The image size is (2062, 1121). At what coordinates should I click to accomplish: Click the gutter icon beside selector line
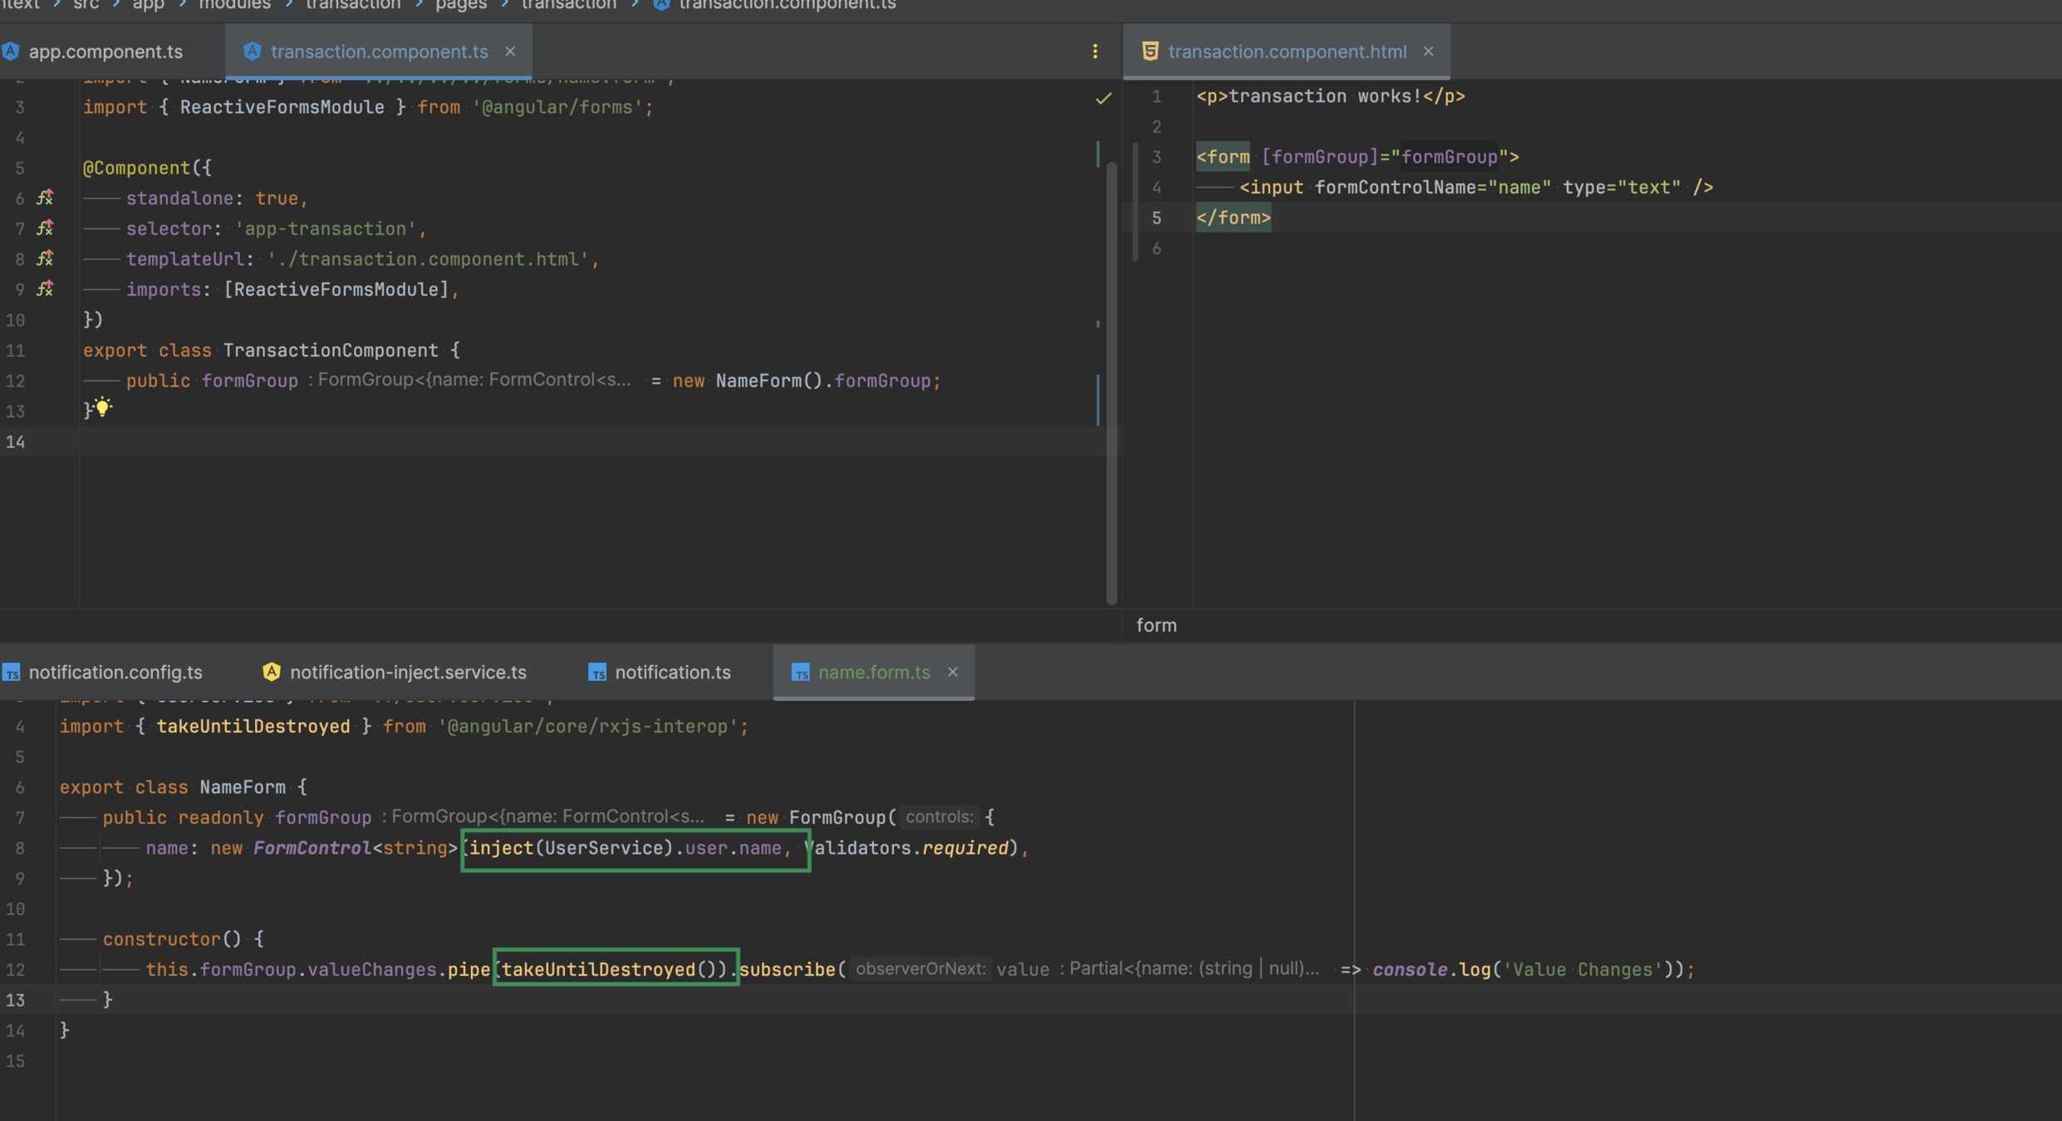tap(46, 228)
